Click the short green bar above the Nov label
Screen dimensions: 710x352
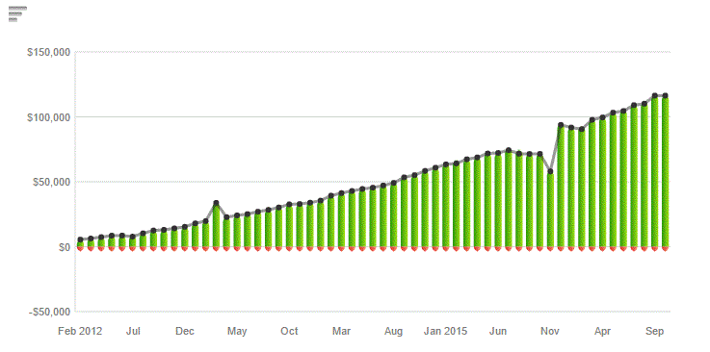(x=550, y=210)
